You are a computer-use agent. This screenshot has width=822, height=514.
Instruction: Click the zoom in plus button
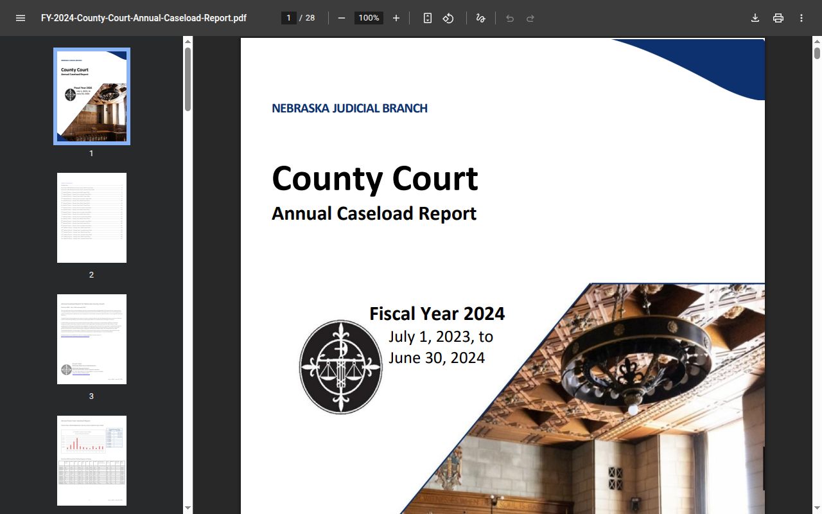(396, 18)
